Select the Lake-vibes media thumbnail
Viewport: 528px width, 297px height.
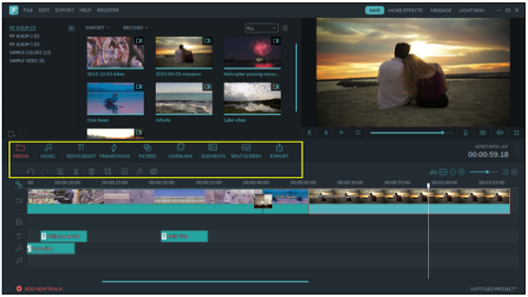point(252,99)
